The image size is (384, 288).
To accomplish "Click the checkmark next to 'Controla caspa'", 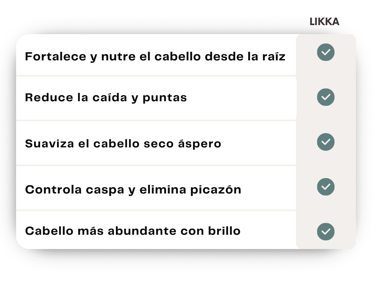I will [325, 187].
